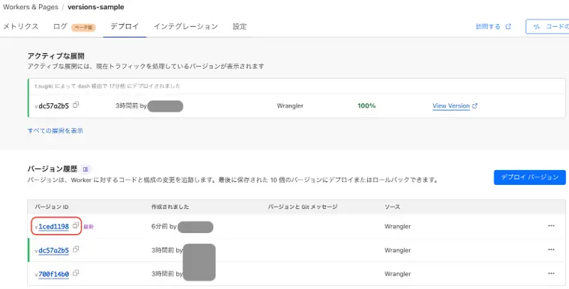Image resolution: width=569 pixels, height=289 pixels.
Task: Copy version ID 700f14b0
Action: pos(76,273)
